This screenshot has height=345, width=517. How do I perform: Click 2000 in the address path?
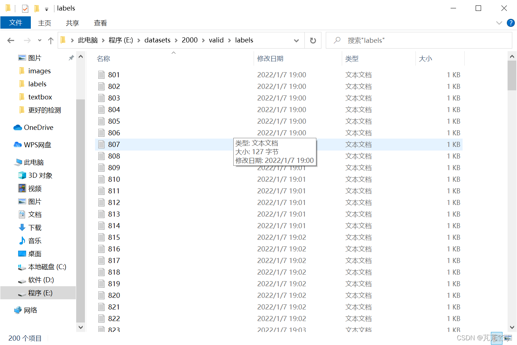click(x=190, y=40)
